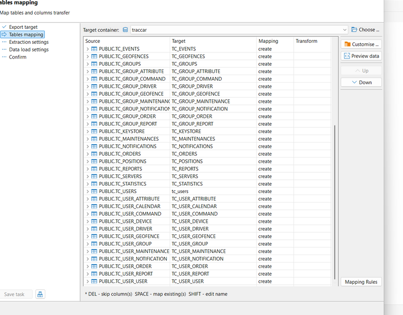The width and height of the screenshot is (403, 315).
Task: Click the Down button to move row
Action: pyautogui.click(x=361, y=82)
